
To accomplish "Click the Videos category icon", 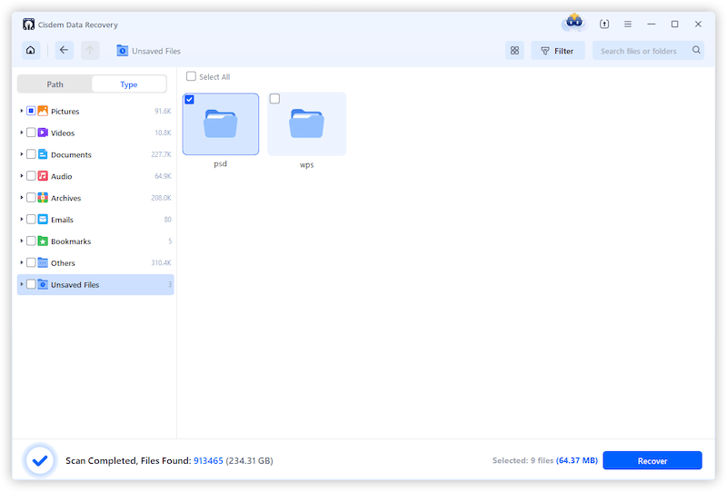I will [x=43, y=133].
